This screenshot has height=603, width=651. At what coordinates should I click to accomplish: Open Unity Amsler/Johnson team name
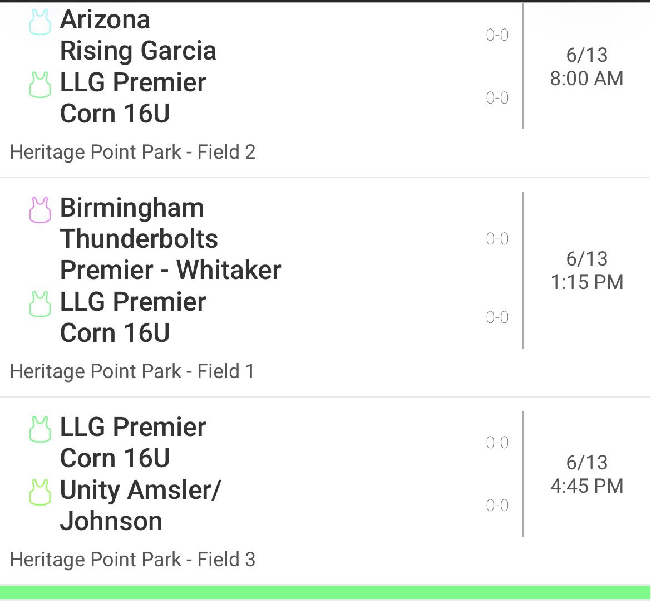point(140,506)
